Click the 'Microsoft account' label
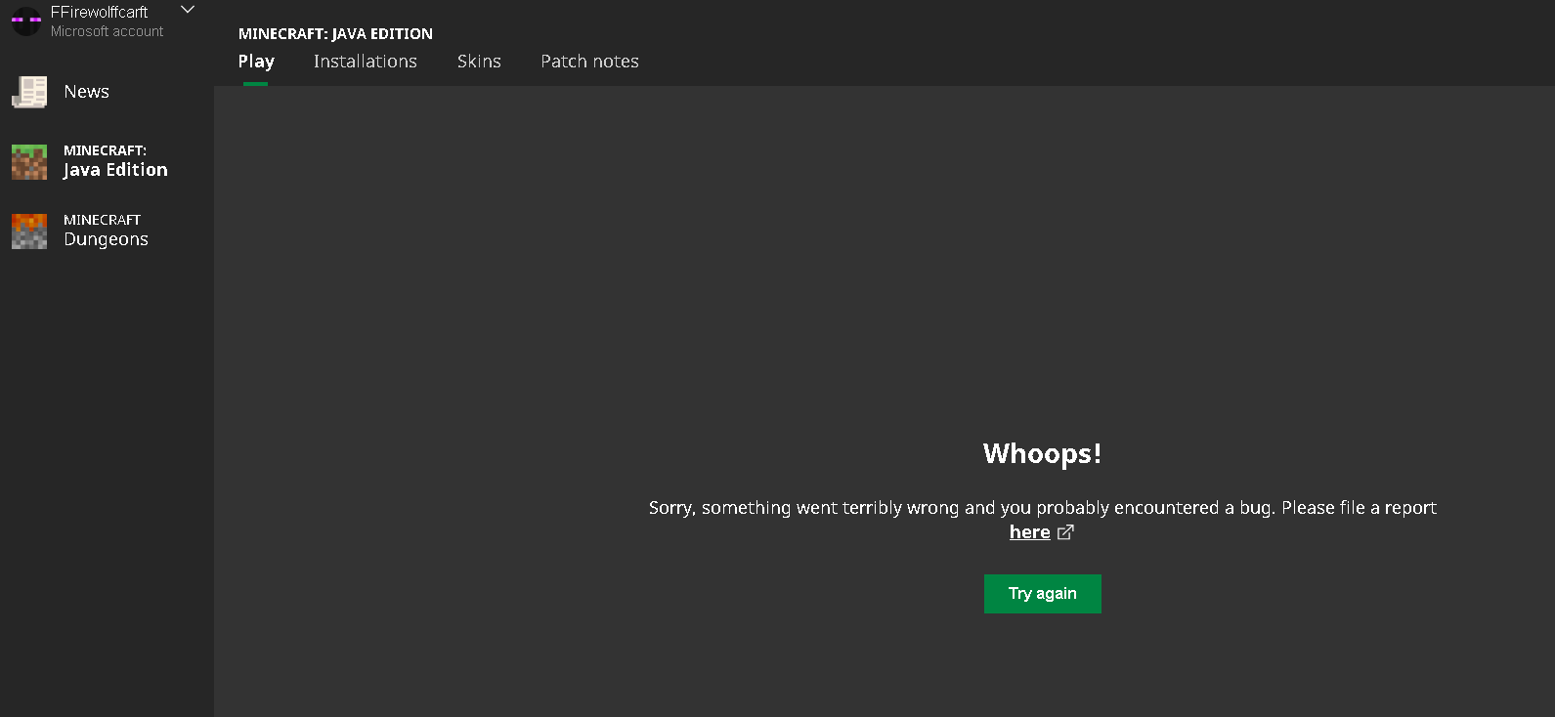This screenshot has height=717, width=1555. tap(108, 31)
